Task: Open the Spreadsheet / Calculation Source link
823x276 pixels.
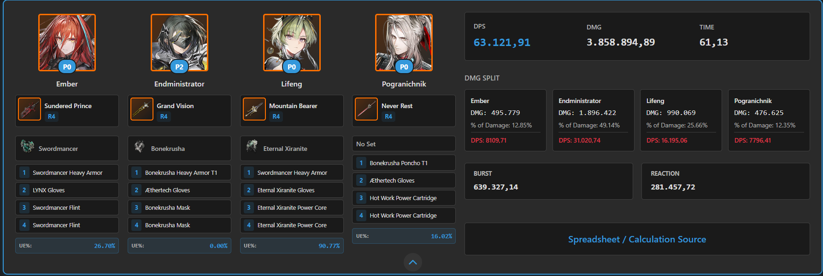Action: [637, 239]
